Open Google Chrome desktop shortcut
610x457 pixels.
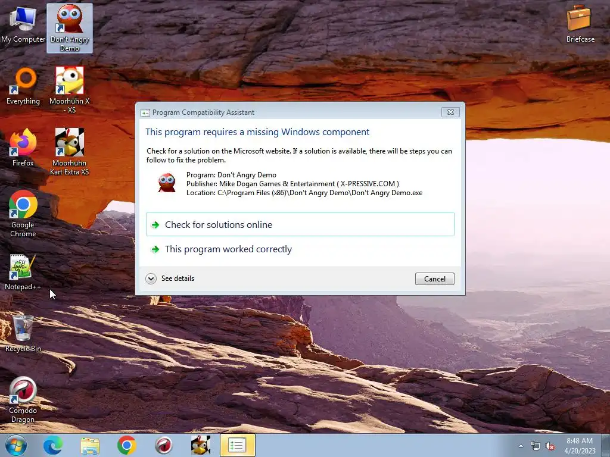point(23,214)
